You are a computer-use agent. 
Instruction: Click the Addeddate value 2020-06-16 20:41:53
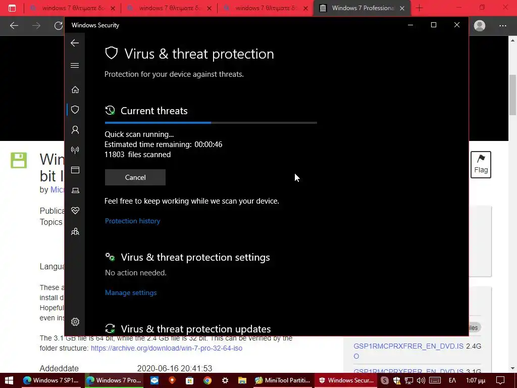click(x=174, y=368)
